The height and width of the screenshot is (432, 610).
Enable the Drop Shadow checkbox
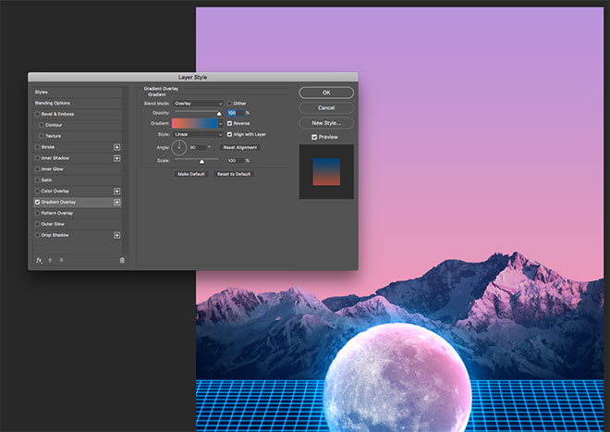[x=37, y=235]
